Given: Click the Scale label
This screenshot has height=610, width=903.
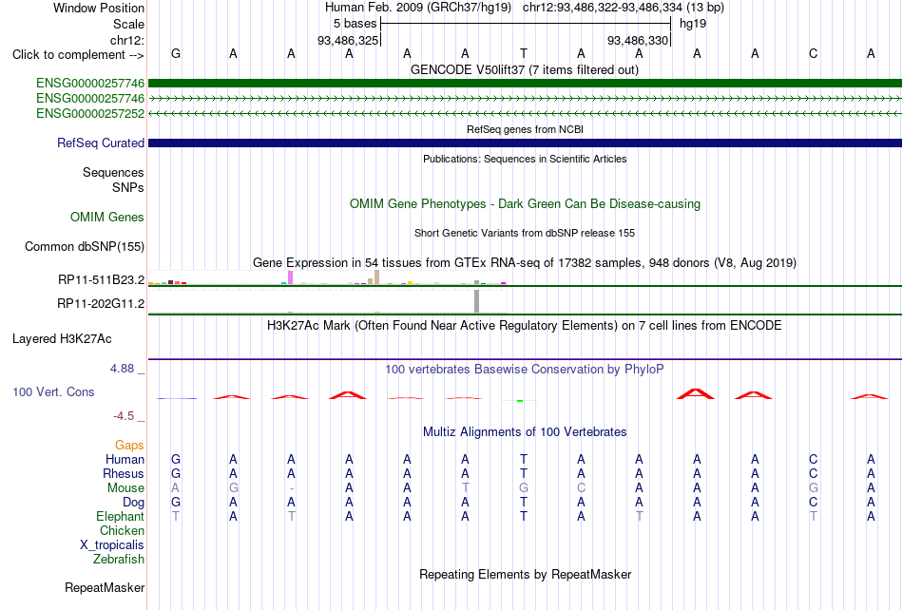Looking at the screenshot, I should (x=128, y=24).
